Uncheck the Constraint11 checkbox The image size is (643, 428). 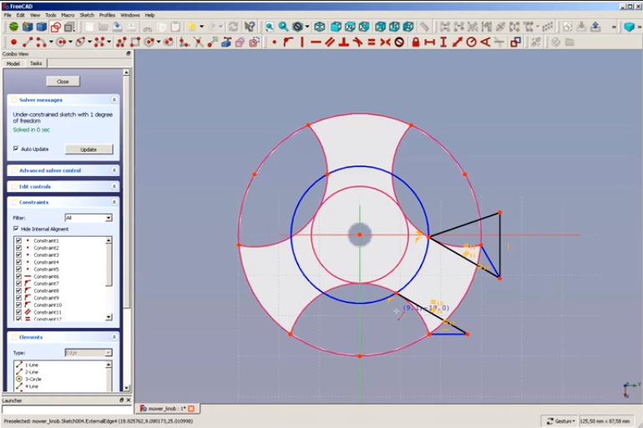click(18, 312)
